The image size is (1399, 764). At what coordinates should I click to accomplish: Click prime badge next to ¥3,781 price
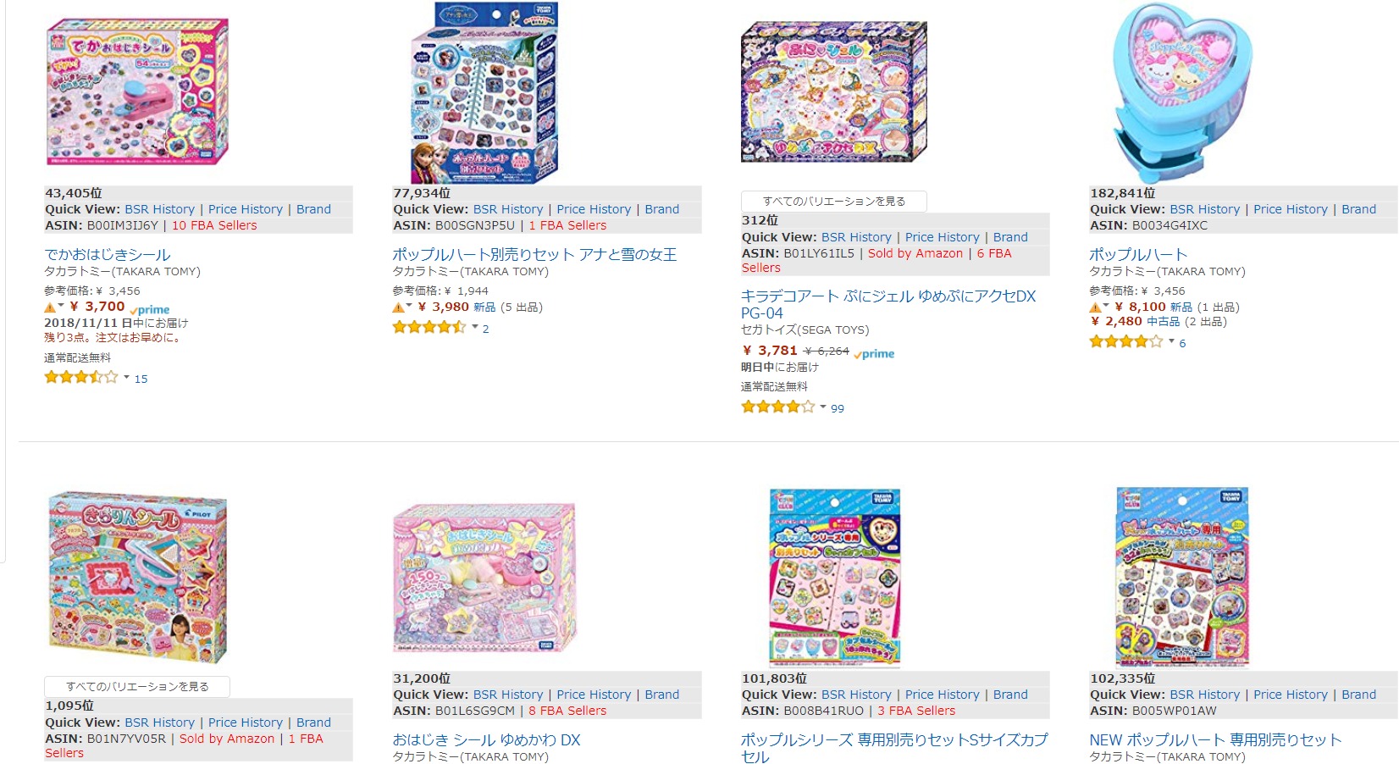tap(874, 354)
